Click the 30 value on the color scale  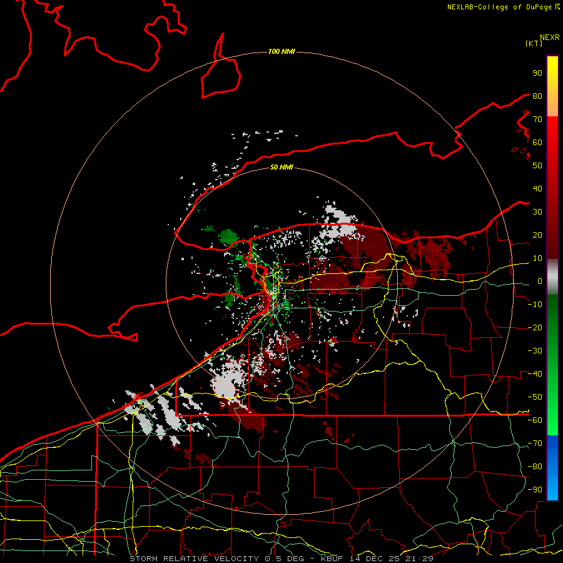tap(537, 212)
